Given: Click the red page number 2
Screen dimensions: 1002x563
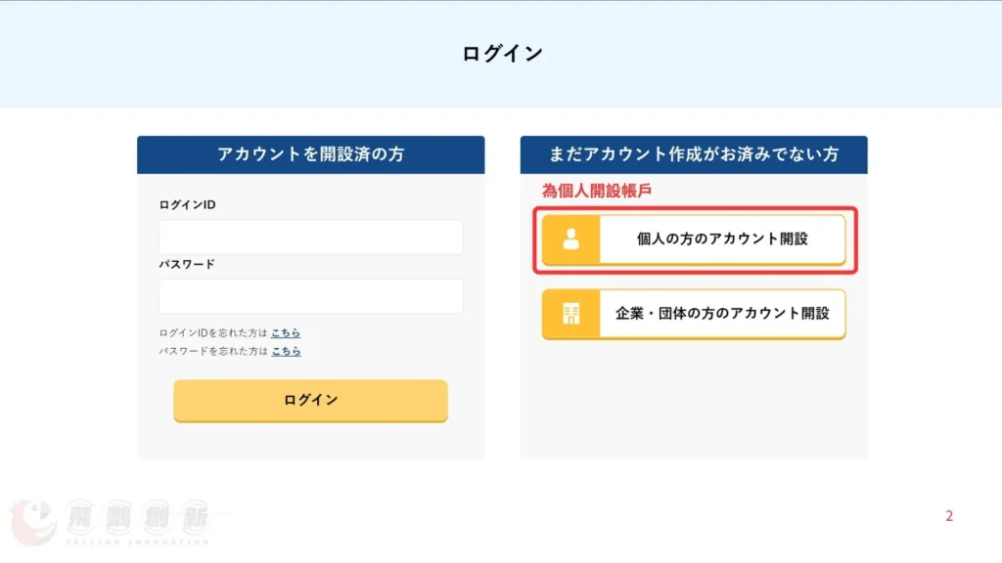Looking at the screenshot, I should (948, 516).
